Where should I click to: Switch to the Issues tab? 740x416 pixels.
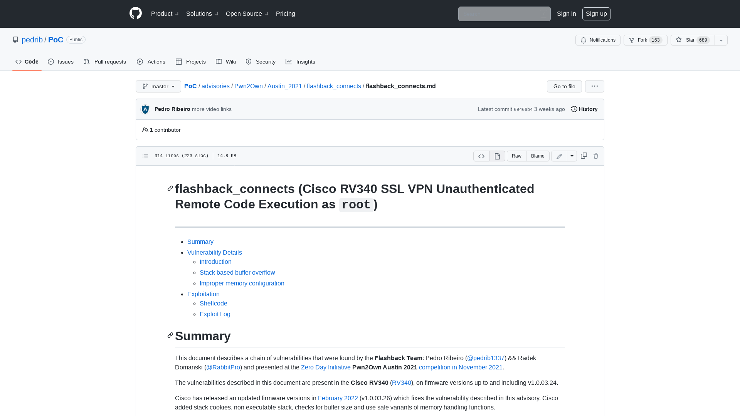click(61, 62)
